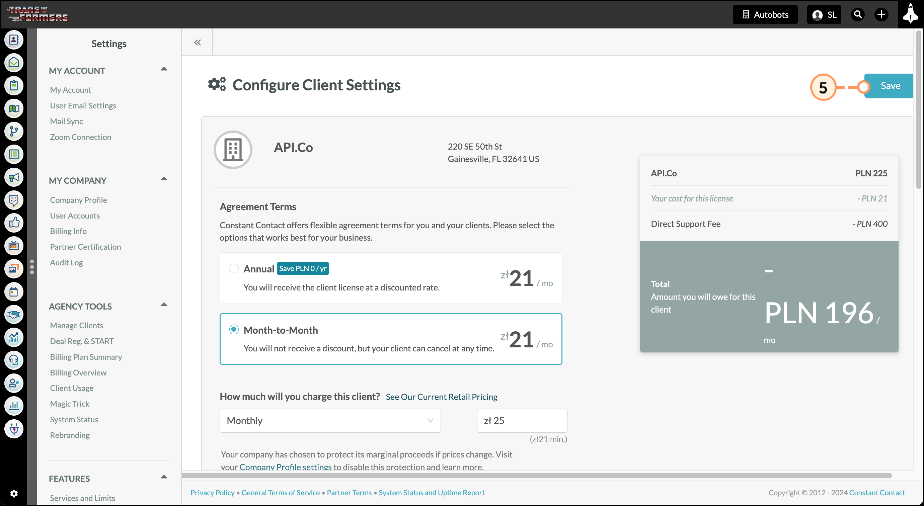Collapse settings panel with double chevron

point(197,43)
